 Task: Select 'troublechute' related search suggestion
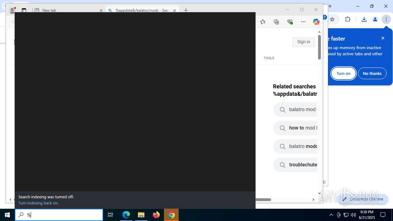295,165
